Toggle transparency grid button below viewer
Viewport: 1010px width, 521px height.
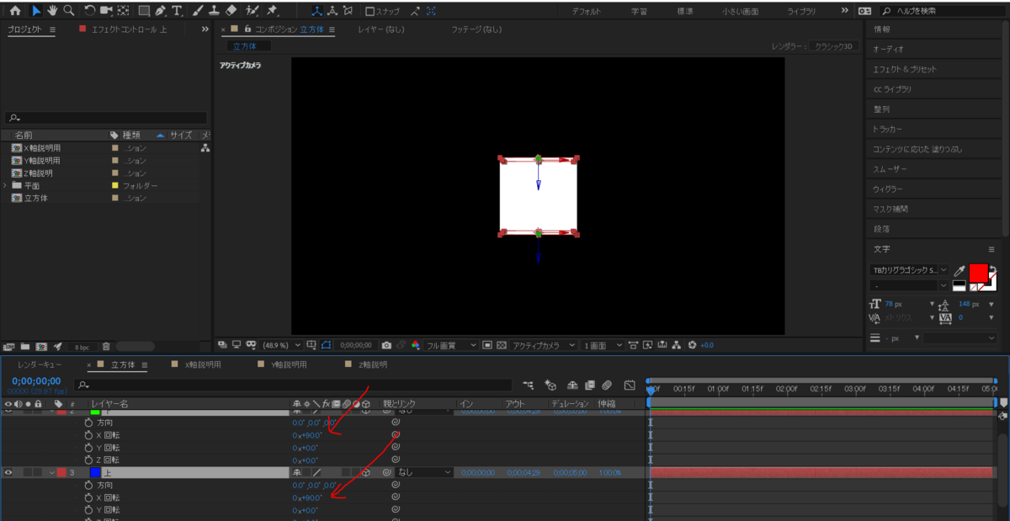(501, 345)
